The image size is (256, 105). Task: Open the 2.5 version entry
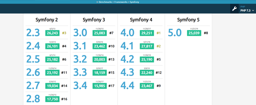click(33, 59)
